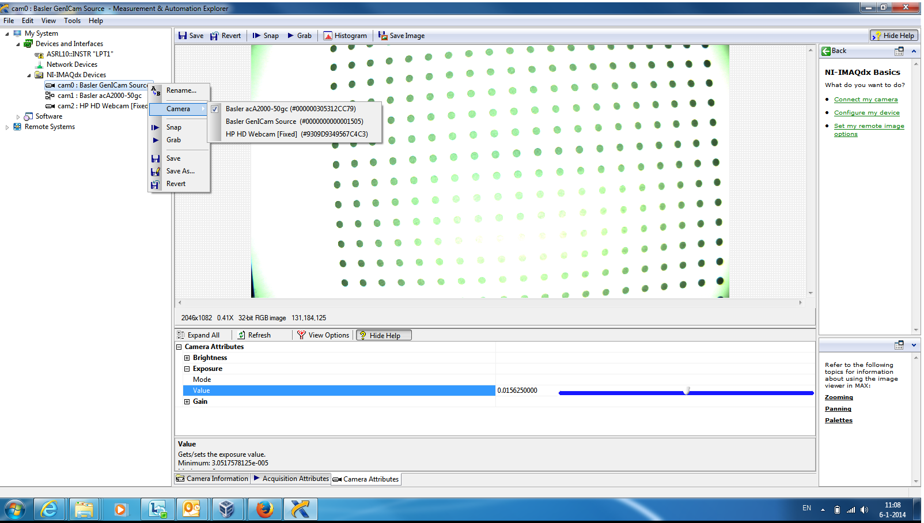Click the exposure Value slider handle
Viewport: 924px width, 523px height.
tap(686, 391)
